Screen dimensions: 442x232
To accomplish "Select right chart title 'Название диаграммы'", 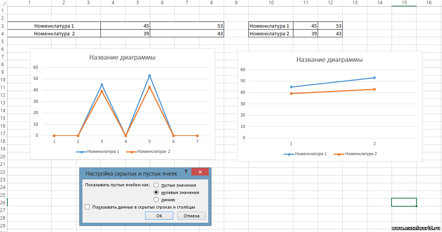I will point(330,60).
